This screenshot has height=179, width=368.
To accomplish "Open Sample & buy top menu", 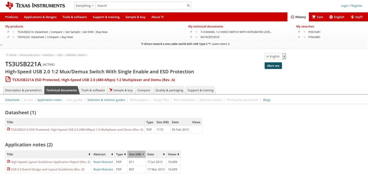I will click(x=136, y=17).
